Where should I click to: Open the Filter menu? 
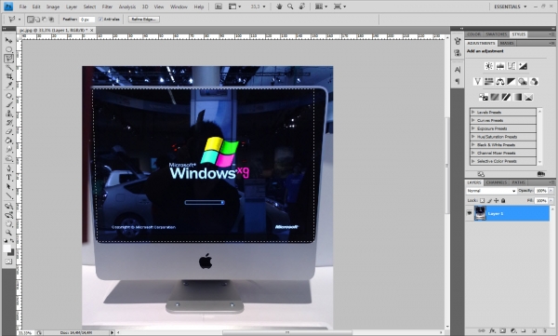coord(107,7)
